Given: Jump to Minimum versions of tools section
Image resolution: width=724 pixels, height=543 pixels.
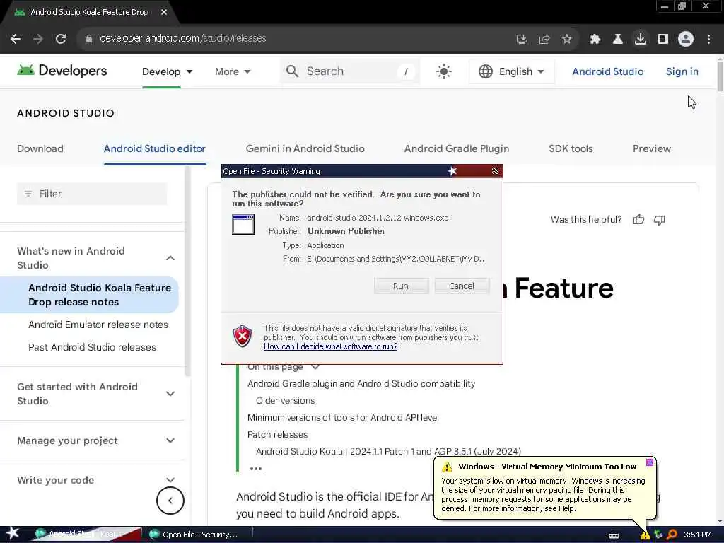Looking at the screenshot, I should (343, 417).
